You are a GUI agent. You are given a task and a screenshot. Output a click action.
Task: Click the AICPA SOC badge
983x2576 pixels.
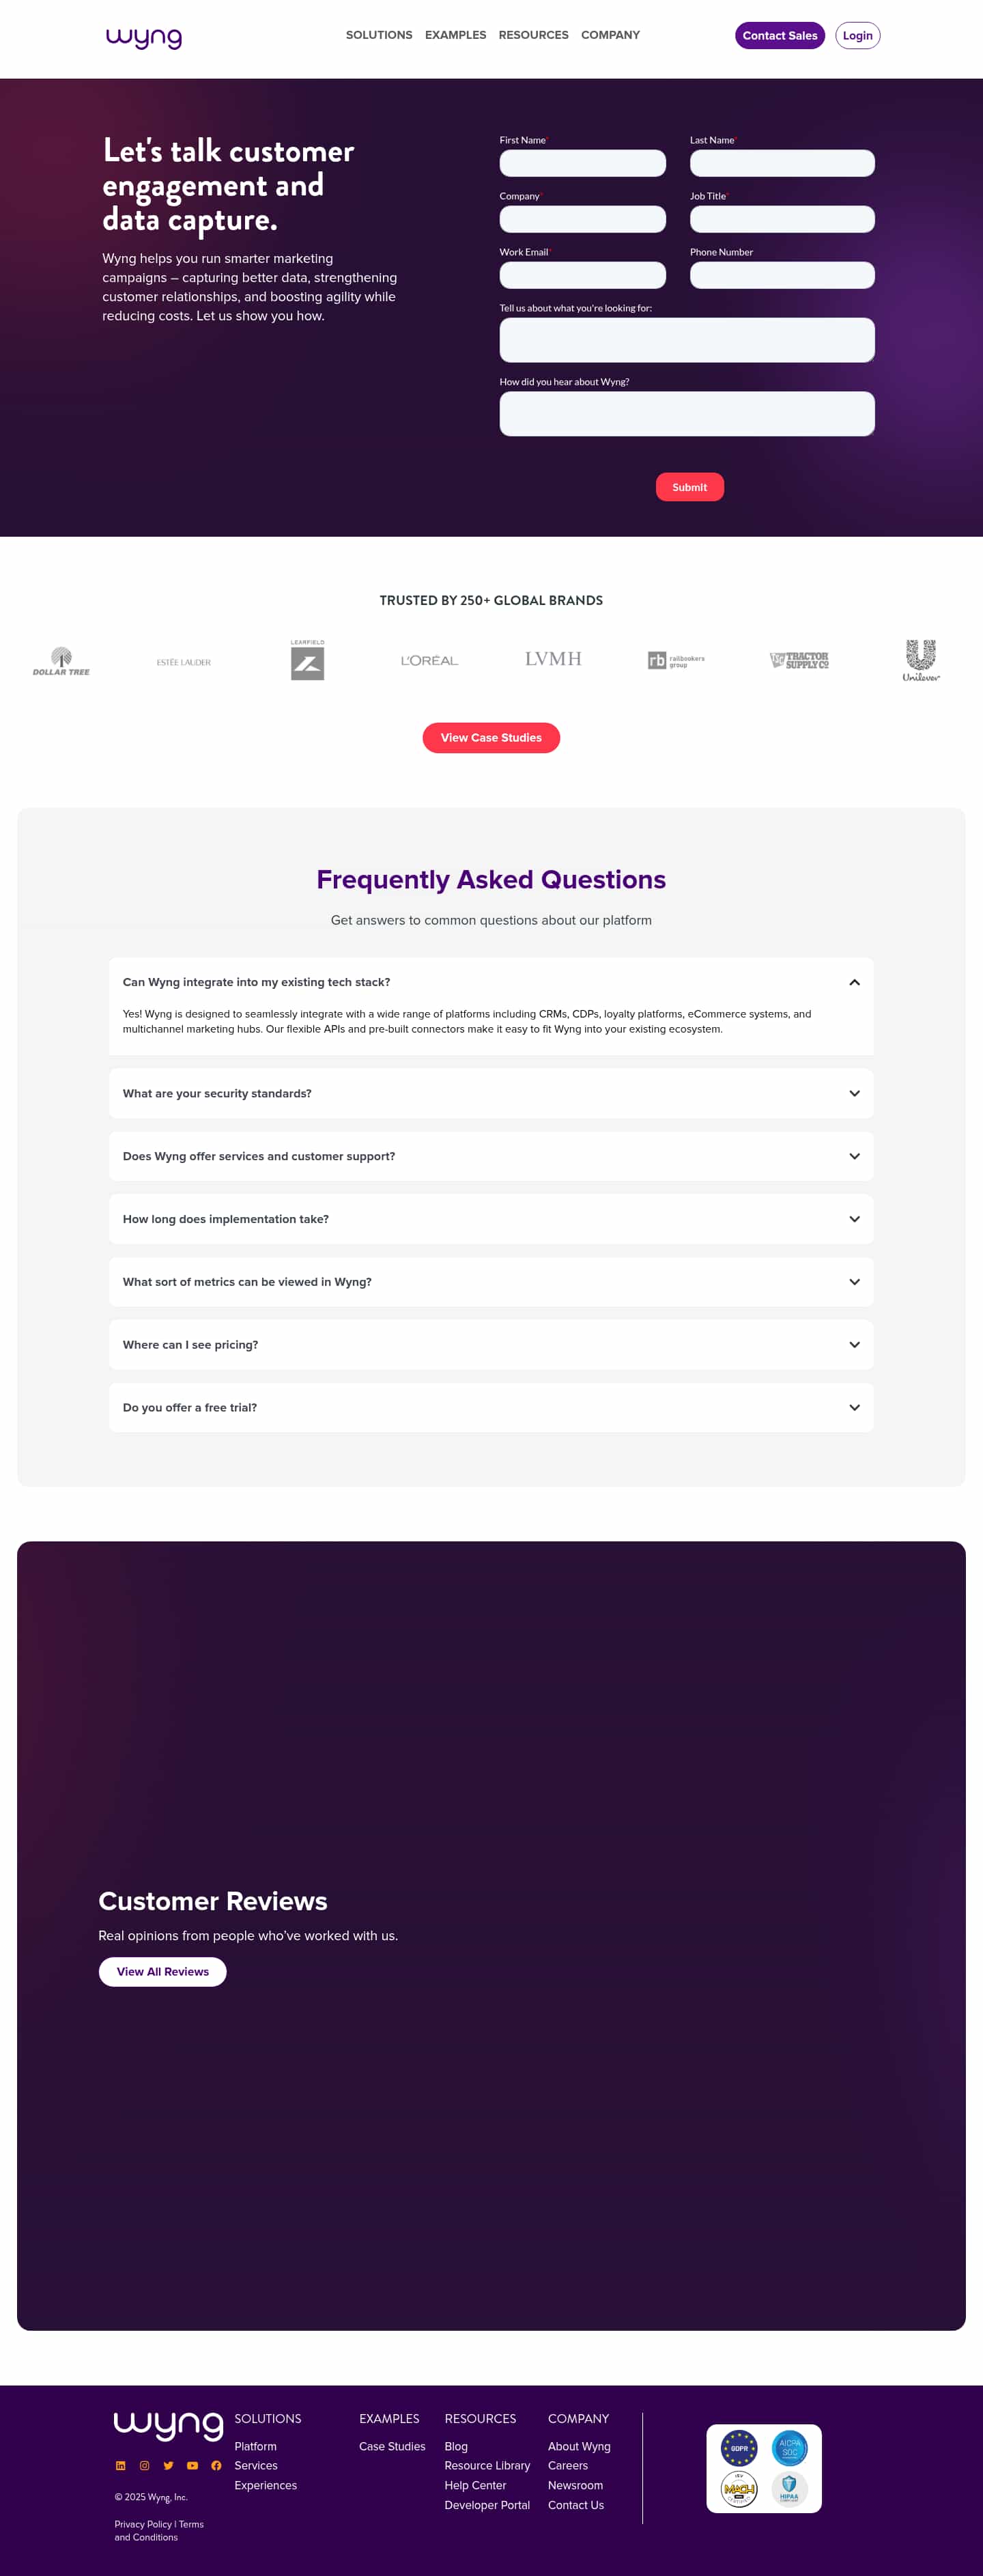pos(790,2448)
